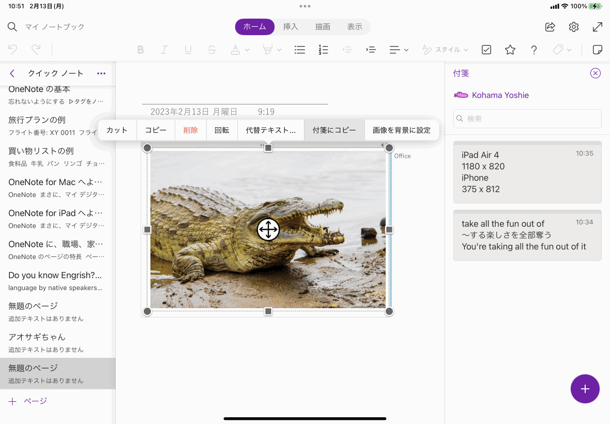Focus the 検索 field in sticky notes
610x424 pixels.
tap(527, 118)
